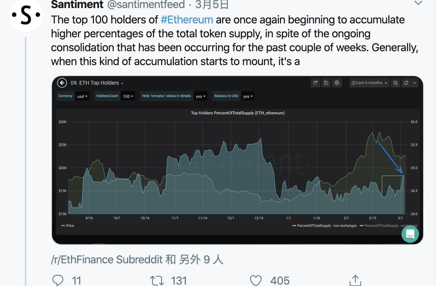Click the reply speech bubble icon
Screen dimensions: 437x286
[x=58, y=280]
